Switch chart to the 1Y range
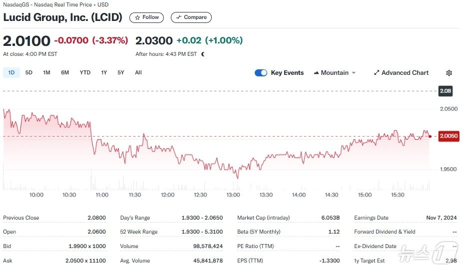Image resolution: width=463 pixels, height=270 pixels. [x=104, y=73]
